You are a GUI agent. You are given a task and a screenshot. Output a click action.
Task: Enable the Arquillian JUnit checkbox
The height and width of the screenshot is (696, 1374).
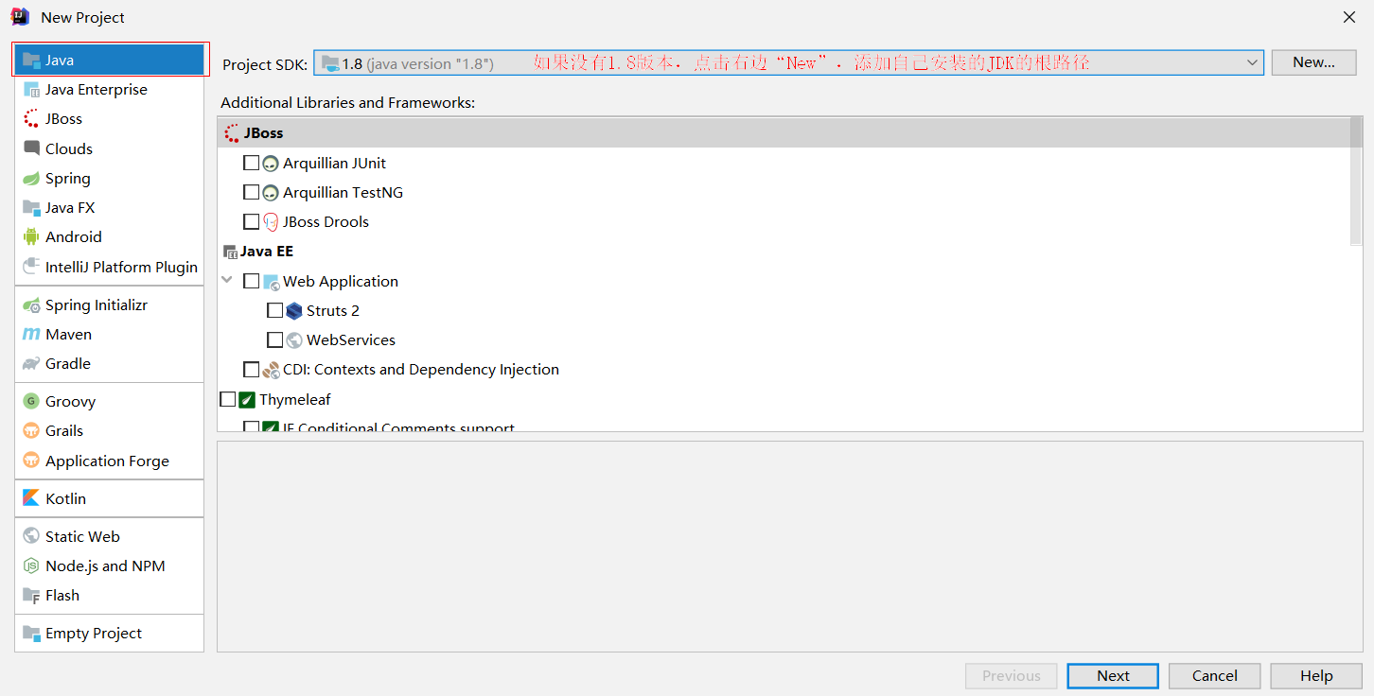pos(251,163)
